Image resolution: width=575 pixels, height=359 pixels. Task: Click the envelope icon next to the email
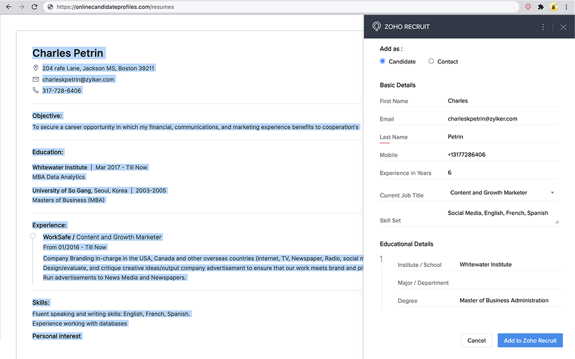tap(35, 79)
